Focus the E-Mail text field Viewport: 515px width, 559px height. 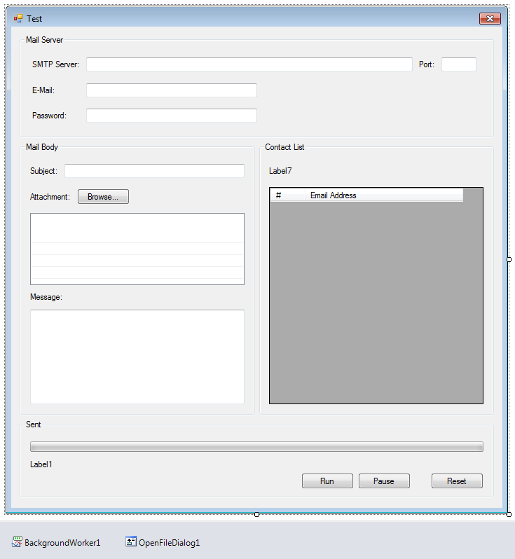point(172,90)
